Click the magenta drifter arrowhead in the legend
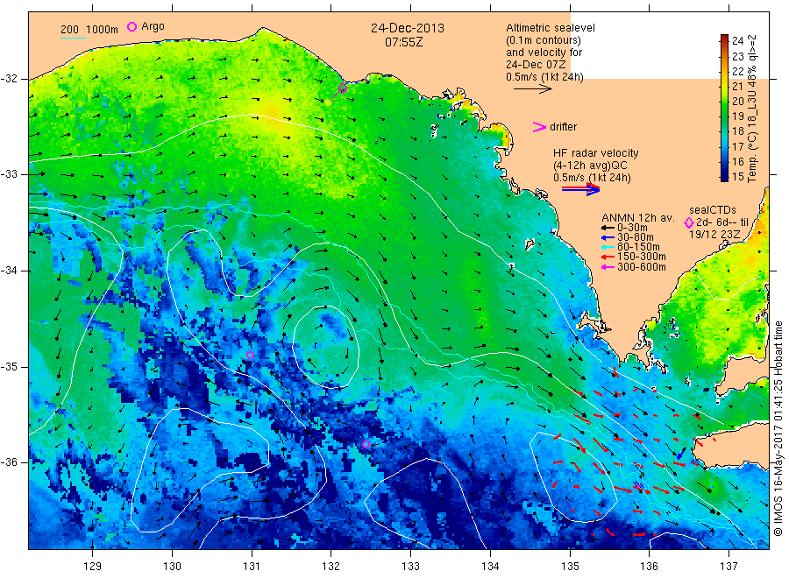 [539, 127]
